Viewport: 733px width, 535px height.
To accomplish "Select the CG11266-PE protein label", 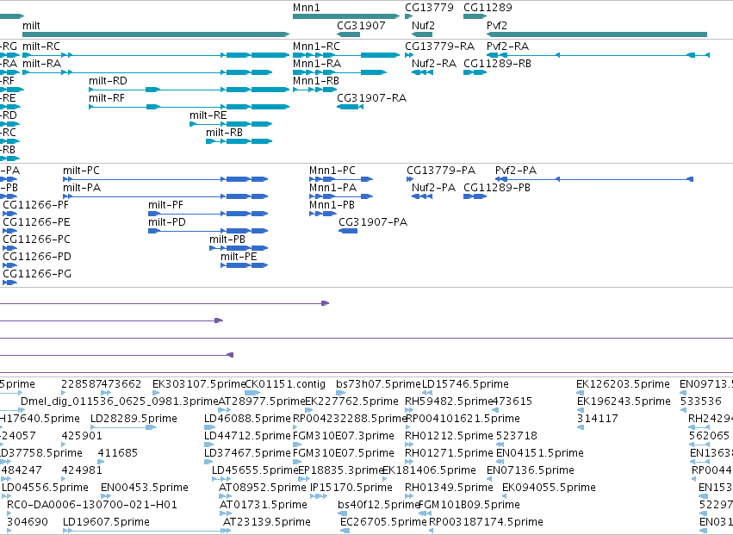I will (x=36, y=222).
